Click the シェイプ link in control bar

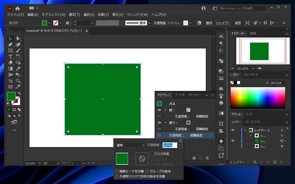pos(222,23)
